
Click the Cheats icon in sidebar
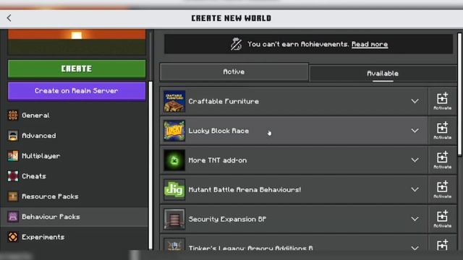[x=13, y=176]
